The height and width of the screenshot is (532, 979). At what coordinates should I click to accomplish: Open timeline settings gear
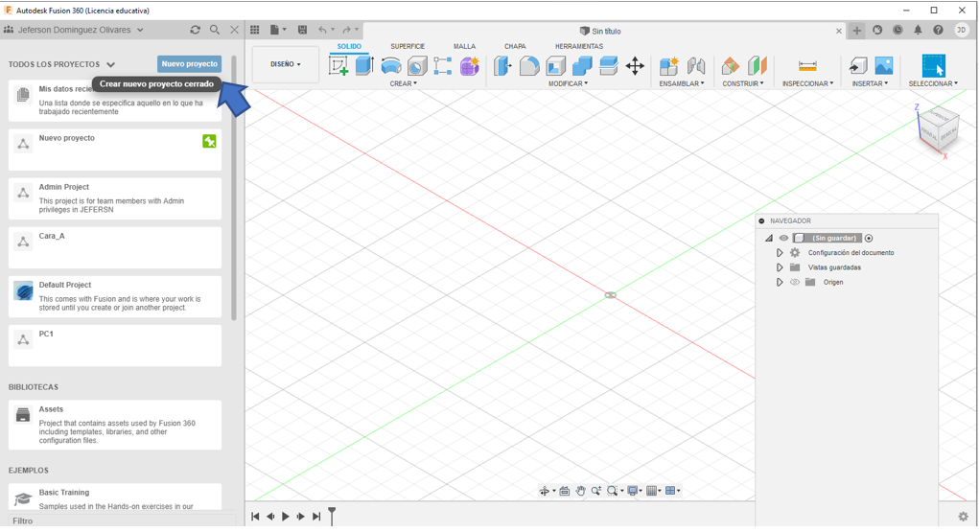(x=964, y=517)
